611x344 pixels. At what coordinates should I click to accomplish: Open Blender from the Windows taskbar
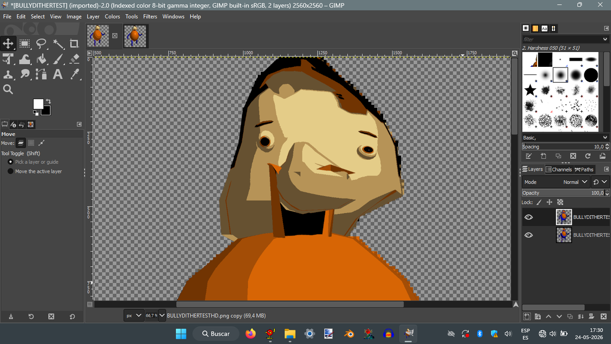349,333
